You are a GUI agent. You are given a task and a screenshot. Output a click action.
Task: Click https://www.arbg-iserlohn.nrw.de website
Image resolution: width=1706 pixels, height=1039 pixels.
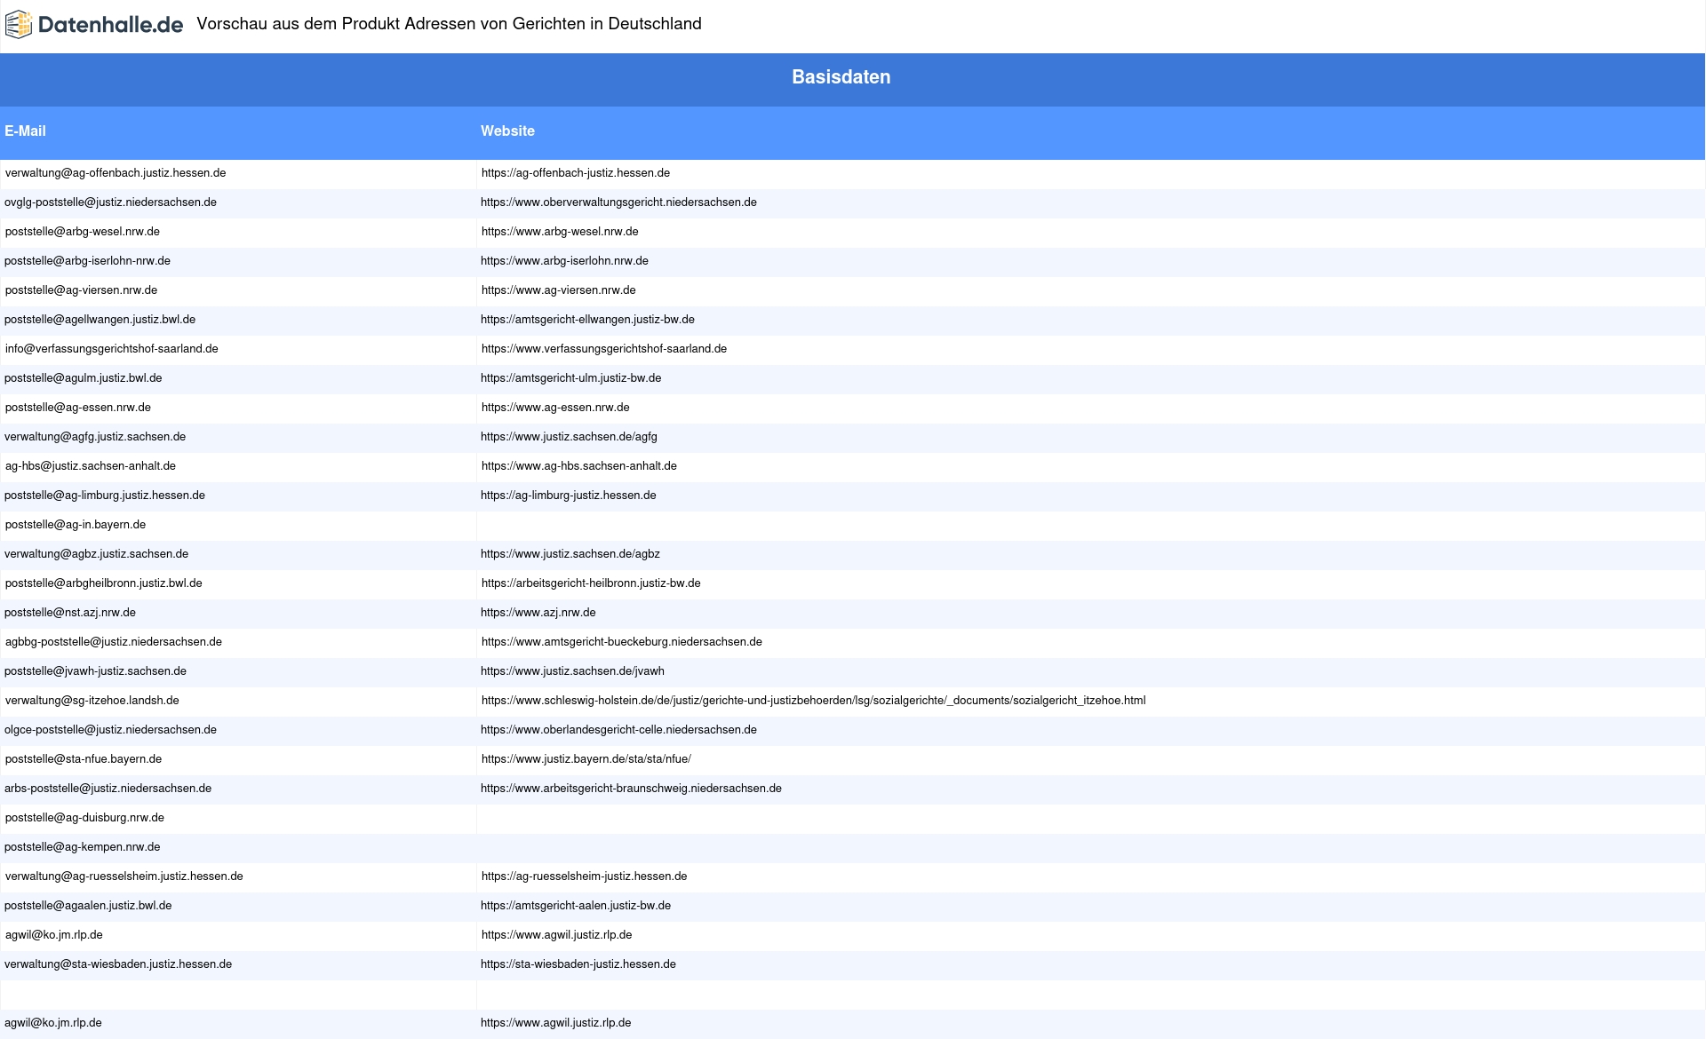pos(564,261)
